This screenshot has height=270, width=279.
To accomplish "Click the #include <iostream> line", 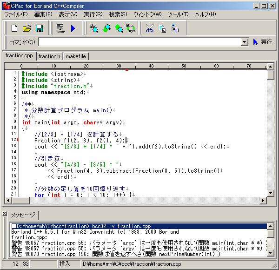I will [x=54, y=74].
